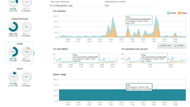The width and height of the screenshot is (190, 107).
Task: Click the 199.3 GB usage value
Action: pos(13,34)
